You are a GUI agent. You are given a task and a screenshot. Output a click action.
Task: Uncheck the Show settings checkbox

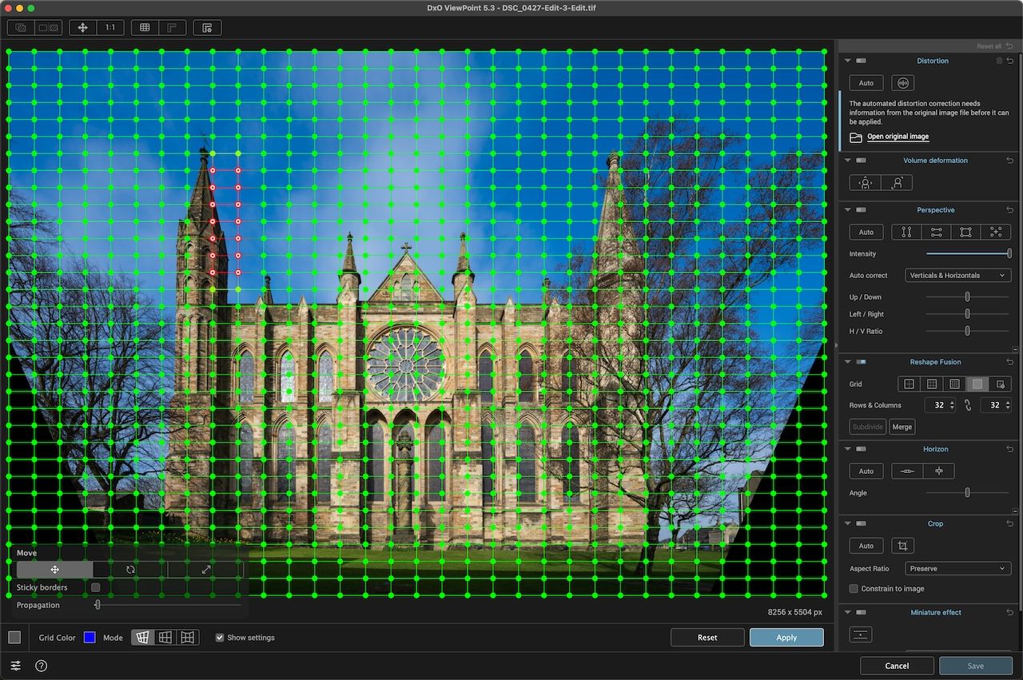click(x=220, y=638)
